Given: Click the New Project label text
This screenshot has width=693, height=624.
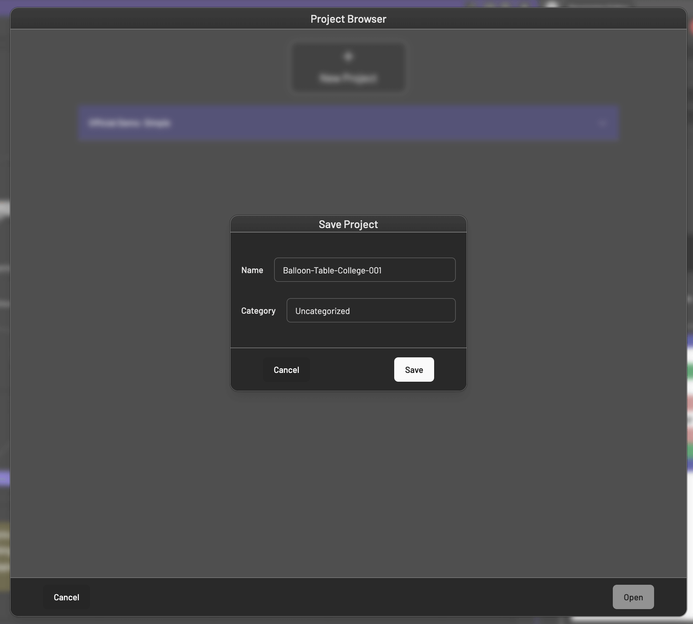Looking at the screenshot, I should (x=348, y=79).
